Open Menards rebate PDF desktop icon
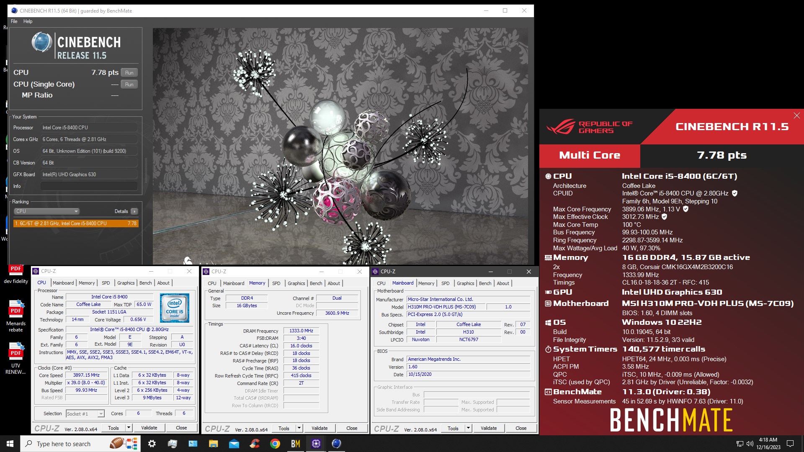The height and width of the screenshot is (452, 804). tap(16, 316)
